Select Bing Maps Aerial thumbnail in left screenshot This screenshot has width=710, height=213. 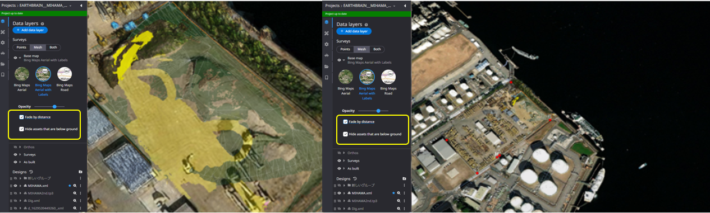tap(22, 74)
